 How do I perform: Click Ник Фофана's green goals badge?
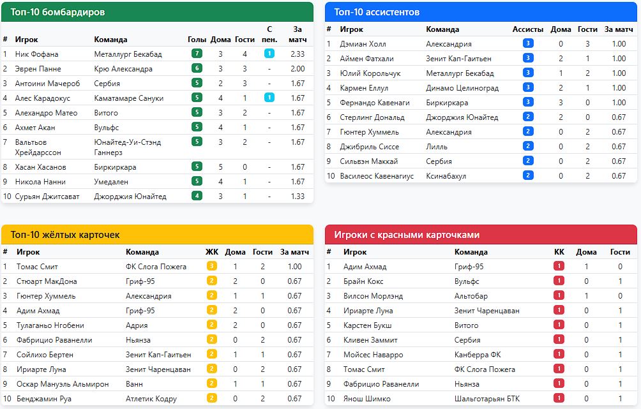coord(197,54)
